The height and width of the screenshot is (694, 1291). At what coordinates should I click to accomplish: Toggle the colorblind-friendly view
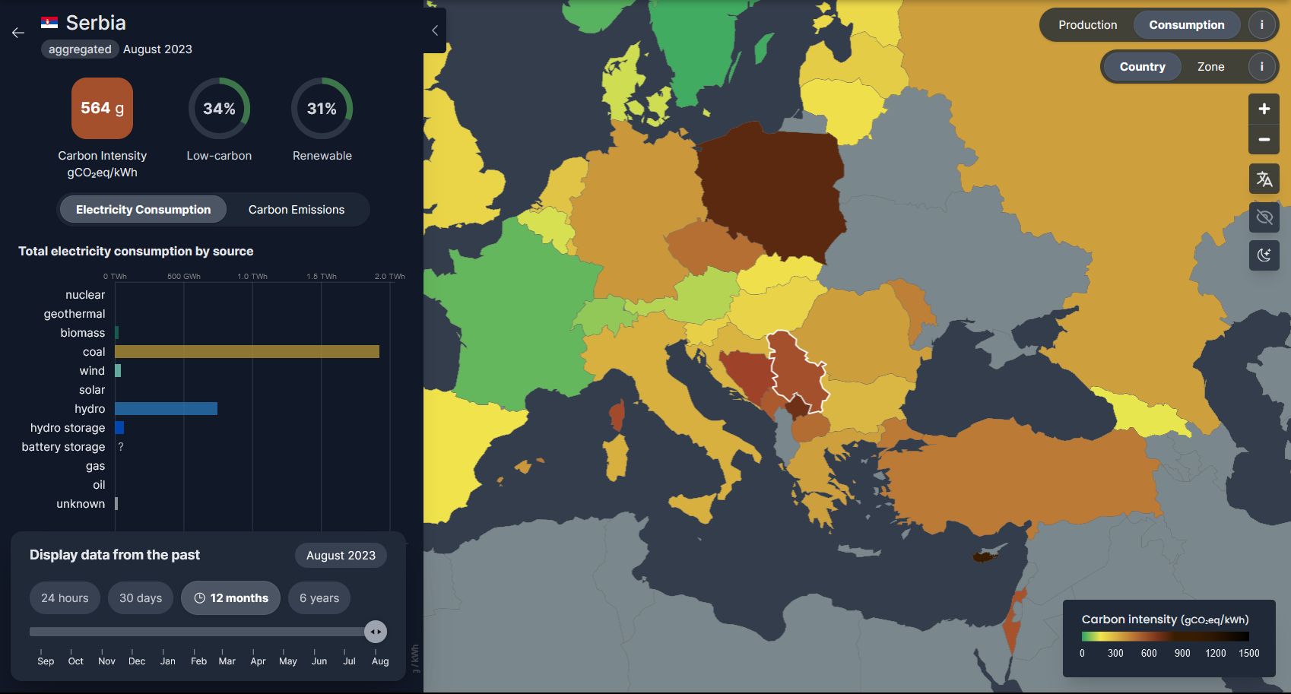click(1264, 217)
